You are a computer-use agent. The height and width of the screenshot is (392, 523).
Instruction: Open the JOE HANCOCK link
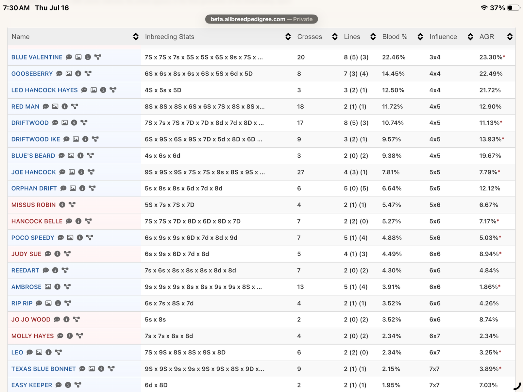click(34, 172)
